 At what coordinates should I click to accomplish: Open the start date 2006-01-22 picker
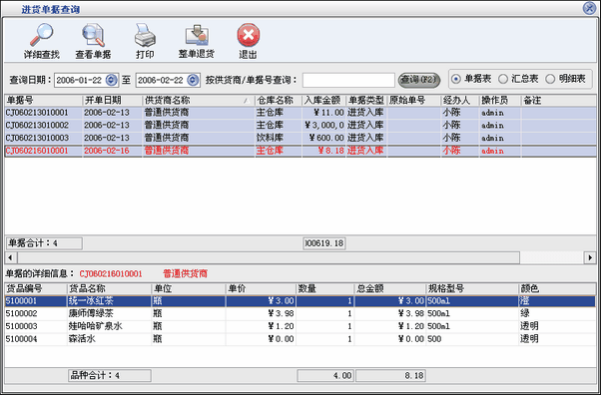click(x=111, y=80)
